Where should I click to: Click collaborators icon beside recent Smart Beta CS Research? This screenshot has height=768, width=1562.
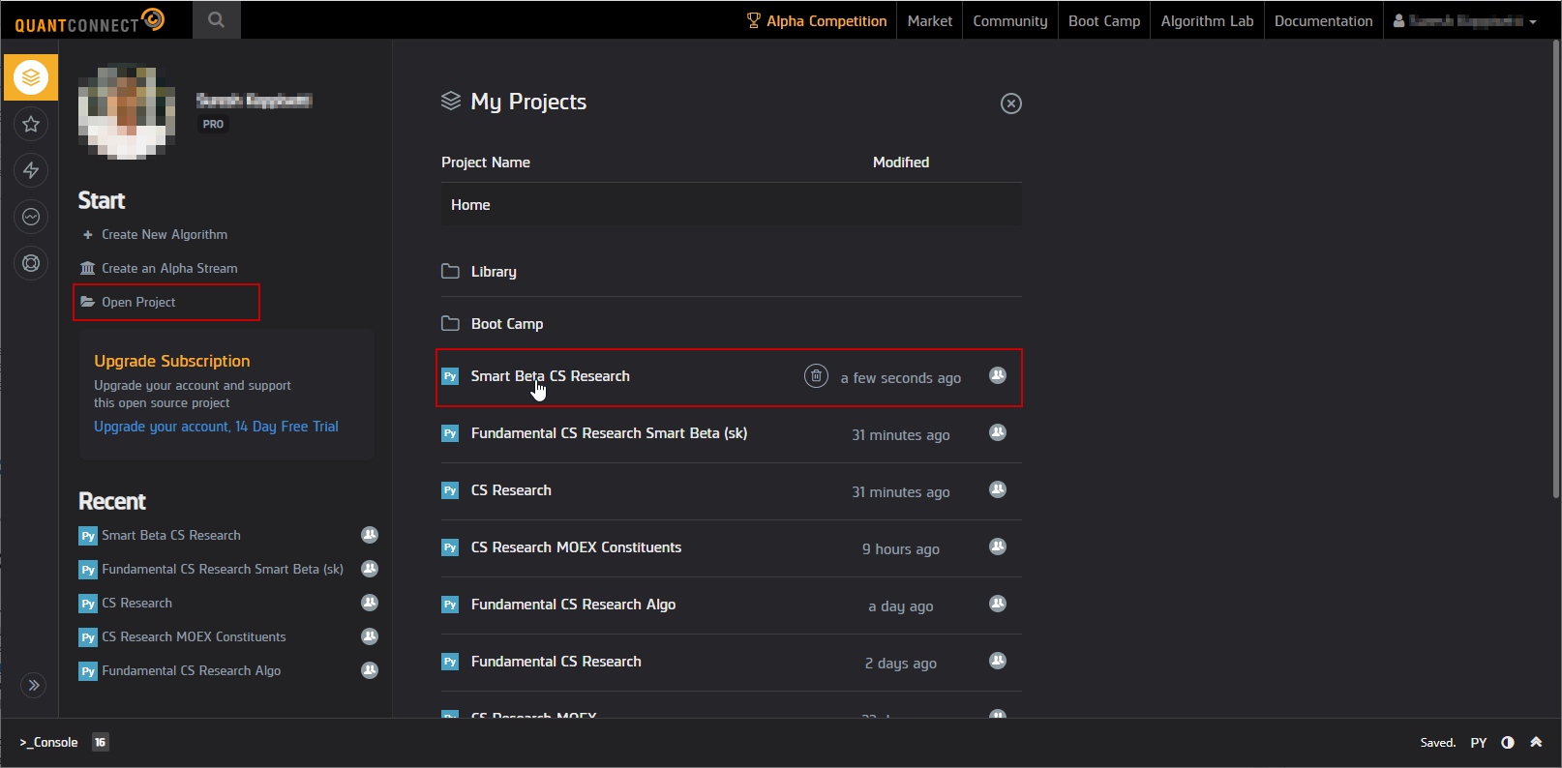coord(370,535)
